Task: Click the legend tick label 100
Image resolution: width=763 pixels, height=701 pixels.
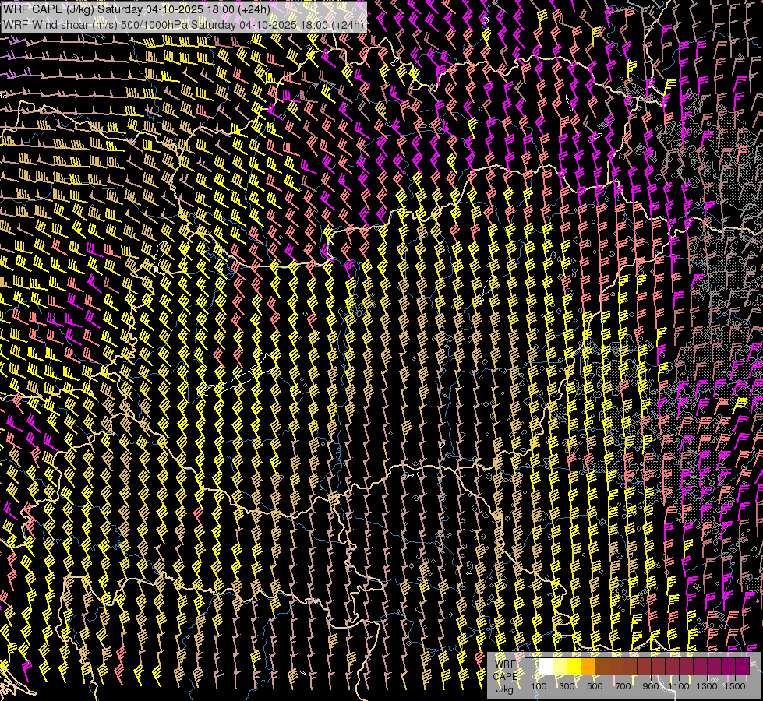Action: pos(539,686)
